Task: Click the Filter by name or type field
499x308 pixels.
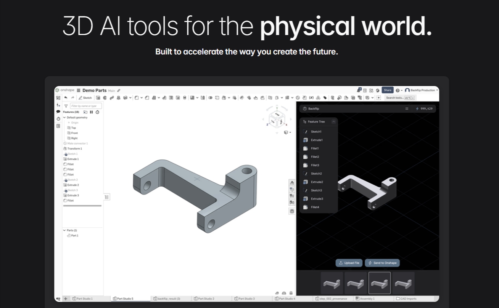Action: (x=86, y=106)
